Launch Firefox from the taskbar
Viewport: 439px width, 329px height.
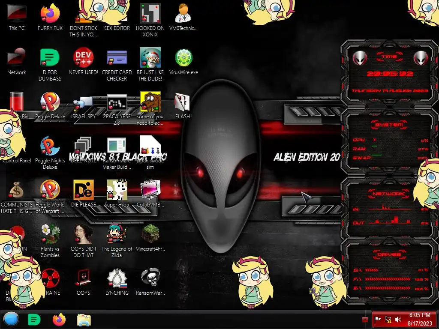(x=59, y=320)
